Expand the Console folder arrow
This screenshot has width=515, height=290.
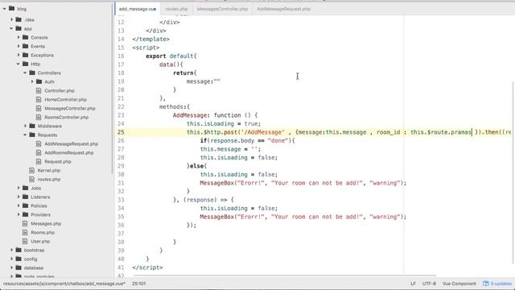(x=19, y=38)
